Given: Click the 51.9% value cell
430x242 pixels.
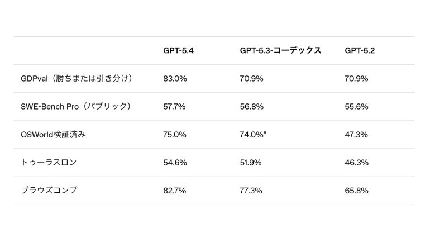Looking at the screenshot, I should 251,162.
